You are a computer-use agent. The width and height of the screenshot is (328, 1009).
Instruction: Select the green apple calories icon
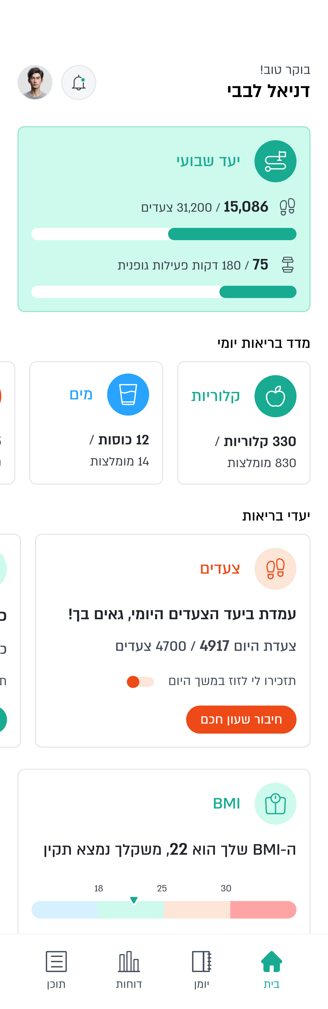pyautogui.click(x=275, y=396)
